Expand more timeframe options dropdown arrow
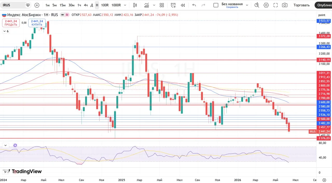 pos(125,5)
